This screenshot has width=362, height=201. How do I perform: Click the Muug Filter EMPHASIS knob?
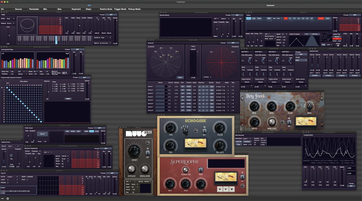click(x=131, y=169)
